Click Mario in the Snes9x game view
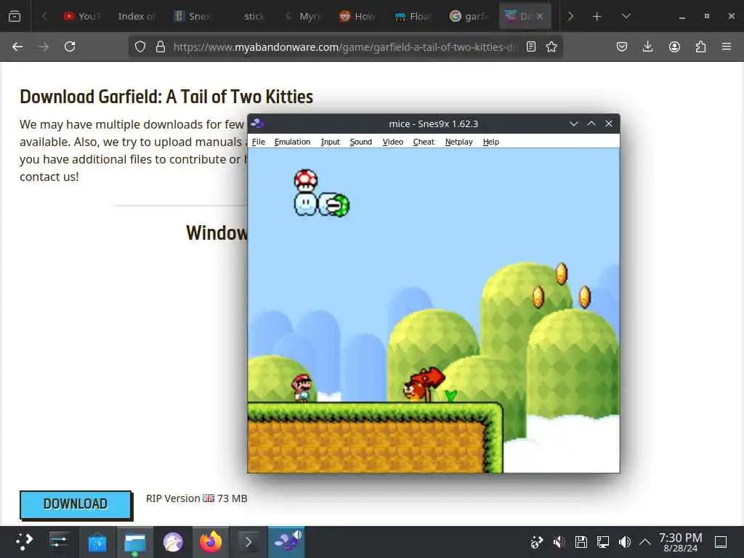The image size is (744, 558). click(302, 388)
